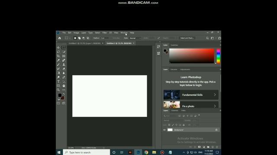Reset default foreground and background colors
This screenshot has width=277, height=155.
[58, 99]
